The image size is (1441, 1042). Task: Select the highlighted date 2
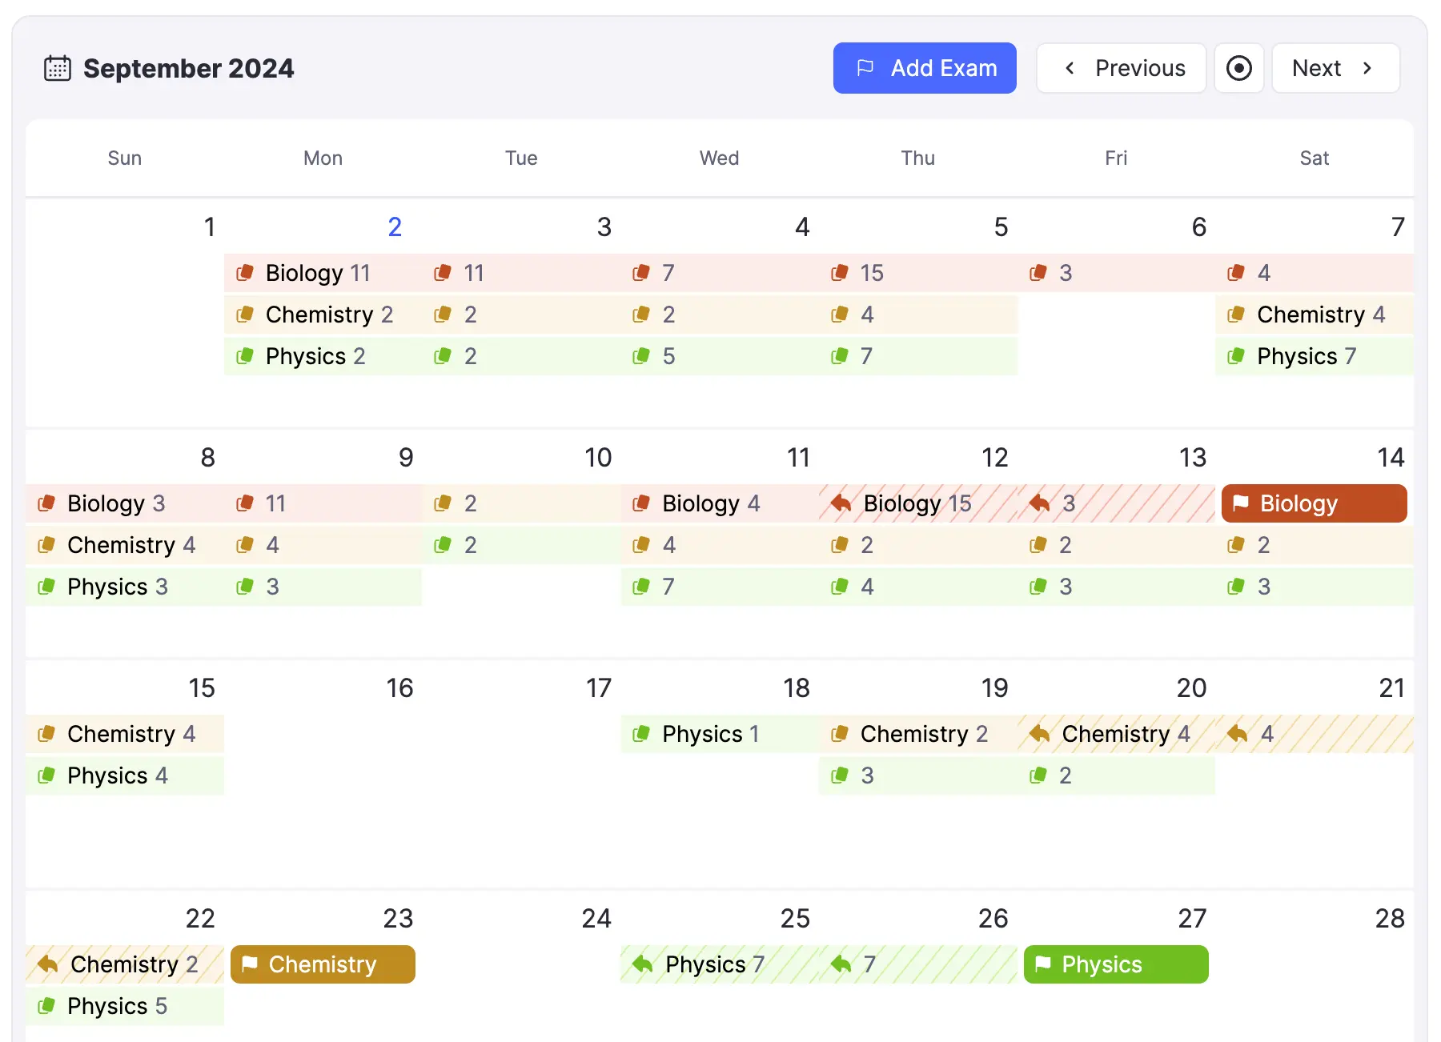pyautogui.click(x=395, y=226)
